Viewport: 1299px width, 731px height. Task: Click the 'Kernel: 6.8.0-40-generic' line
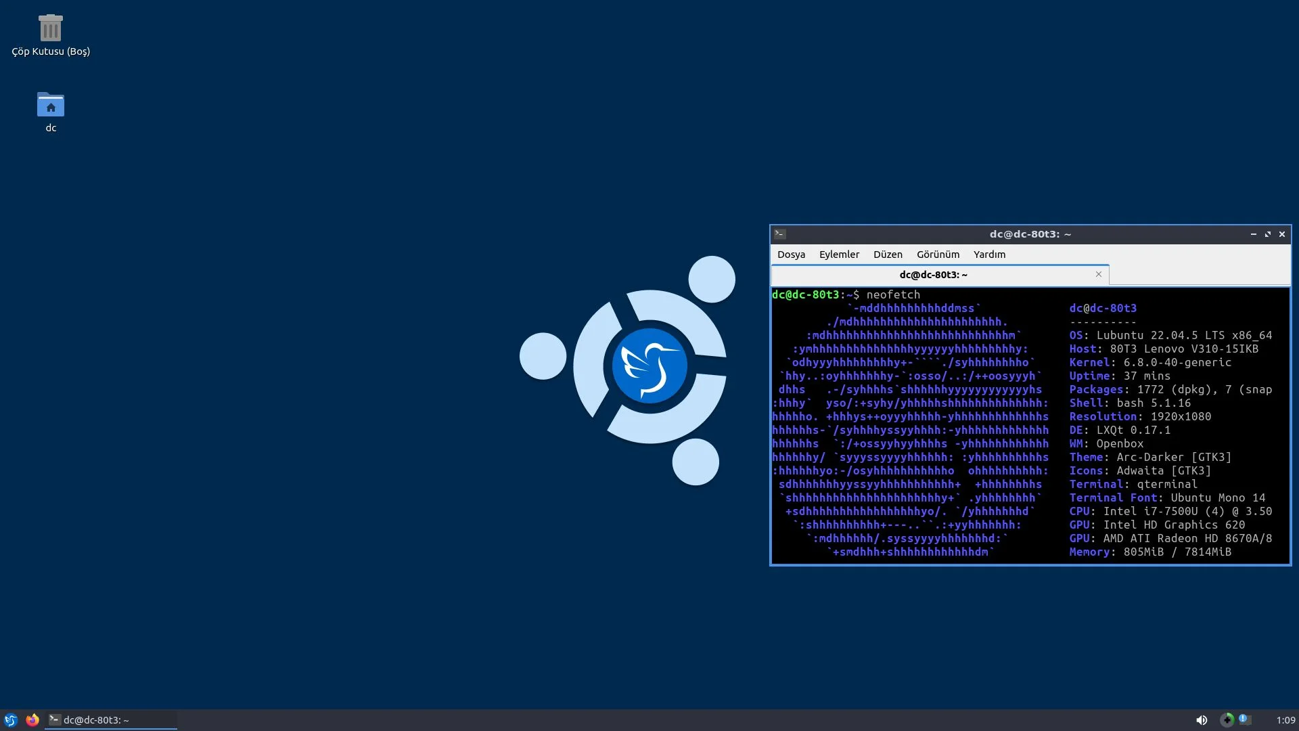[x=1150, y=362]
